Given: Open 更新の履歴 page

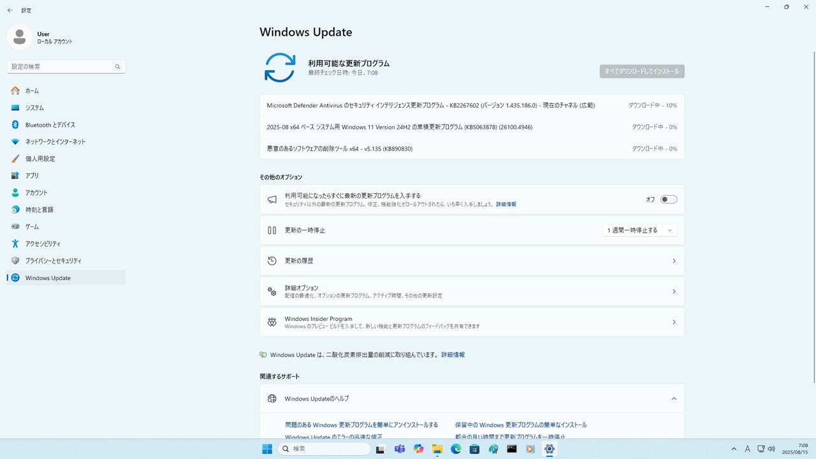Looking at the screenshot, I should [472, 261].
